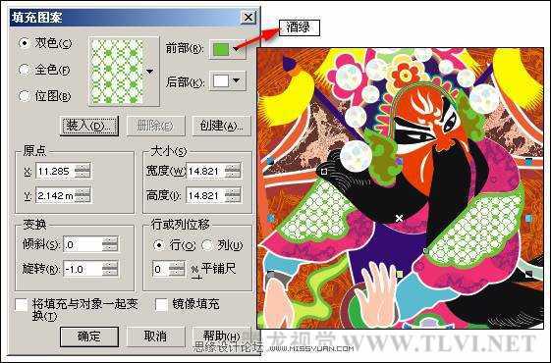Expand the 后部 color dropdown arrow
Viewport: 551px width, 363px height.
pyautogui.click(x=237, y=80)
